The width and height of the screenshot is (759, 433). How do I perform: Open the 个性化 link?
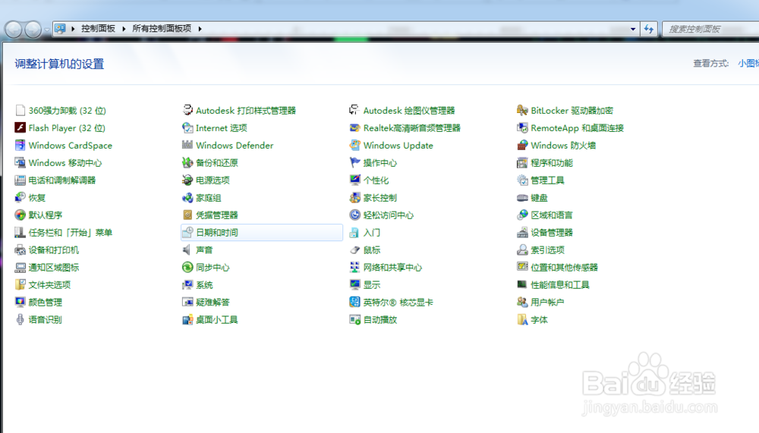click(376, 180)
